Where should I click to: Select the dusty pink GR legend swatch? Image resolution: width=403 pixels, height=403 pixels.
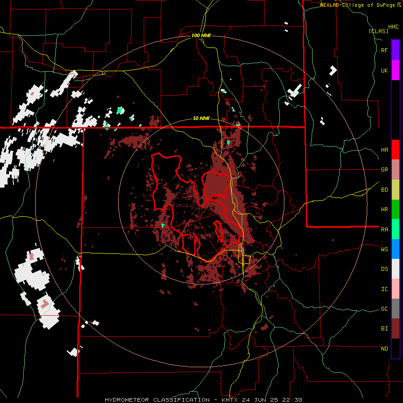click(395, 169)
